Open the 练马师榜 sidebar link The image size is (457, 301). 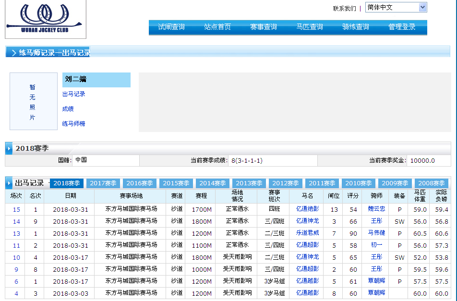tap(74, 124)
